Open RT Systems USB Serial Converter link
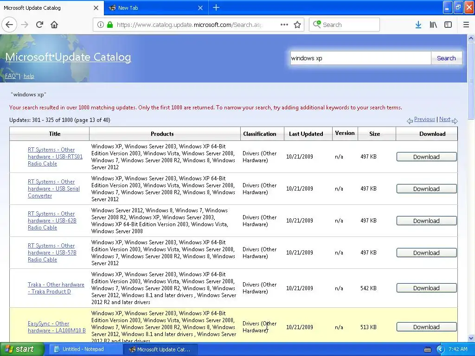475x356 pixels. [54, 189]
